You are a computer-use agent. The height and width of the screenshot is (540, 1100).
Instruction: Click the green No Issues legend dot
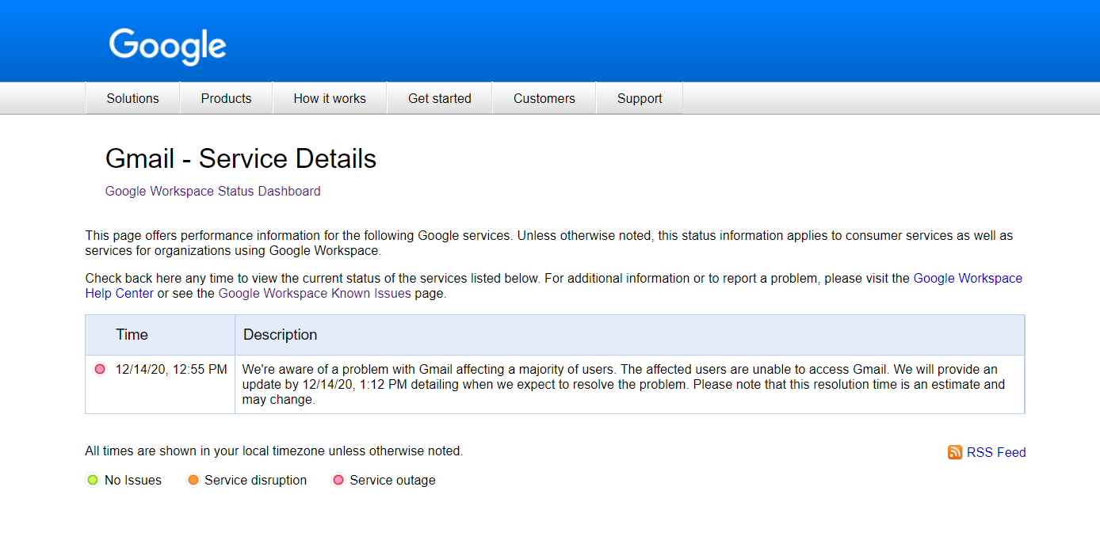click(93, 480)
